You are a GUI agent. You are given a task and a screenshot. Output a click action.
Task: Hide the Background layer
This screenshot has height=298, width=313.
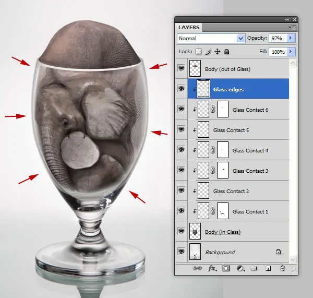pos(181,251)
